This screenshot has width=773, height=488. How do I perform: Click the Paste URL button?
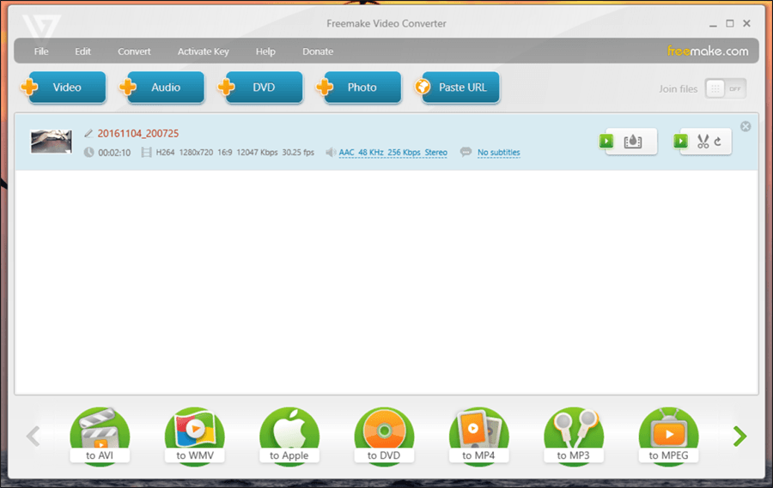(x=461, y=87)
